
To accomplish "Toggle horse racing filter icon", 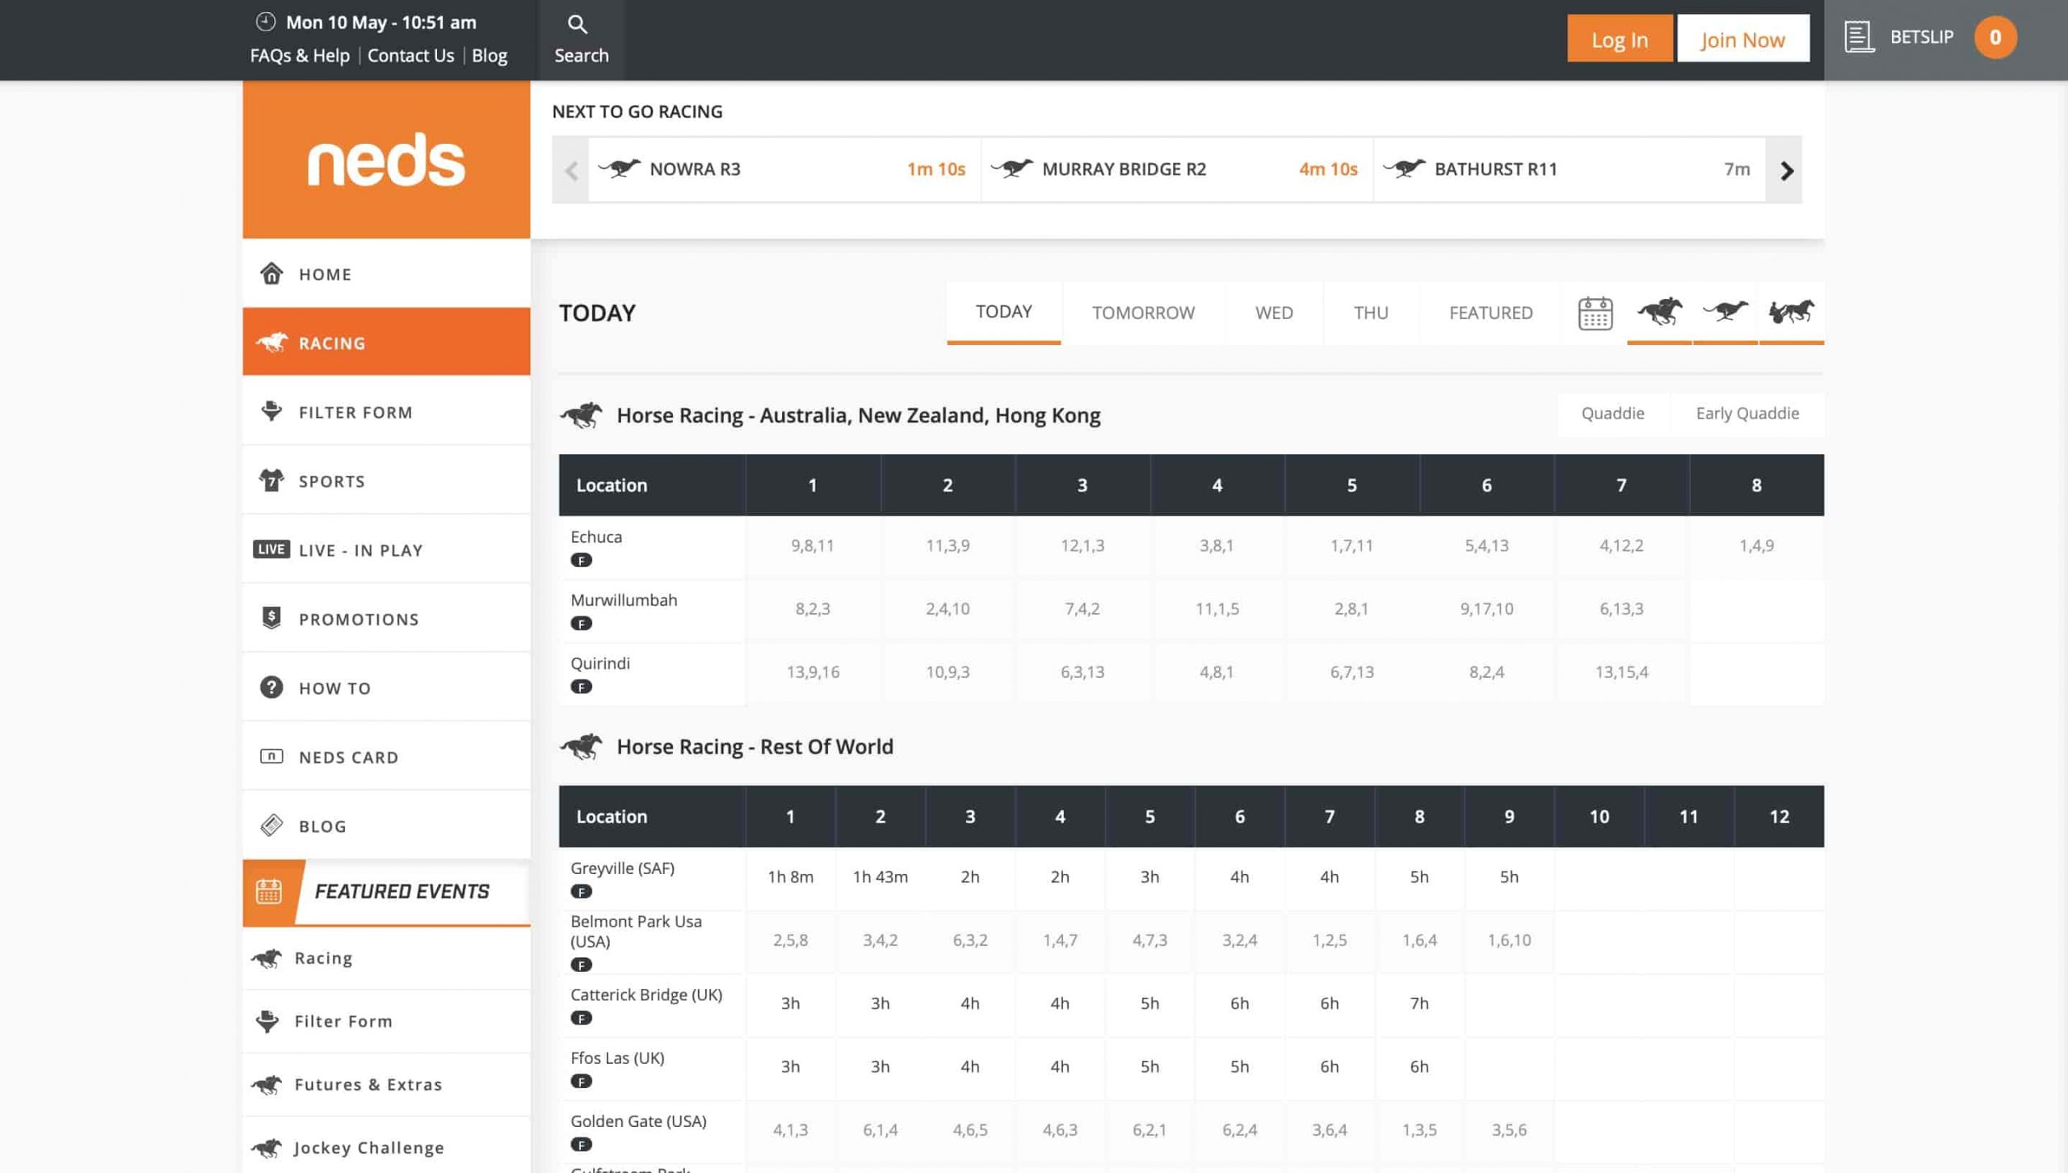I will pos(1659,312).
